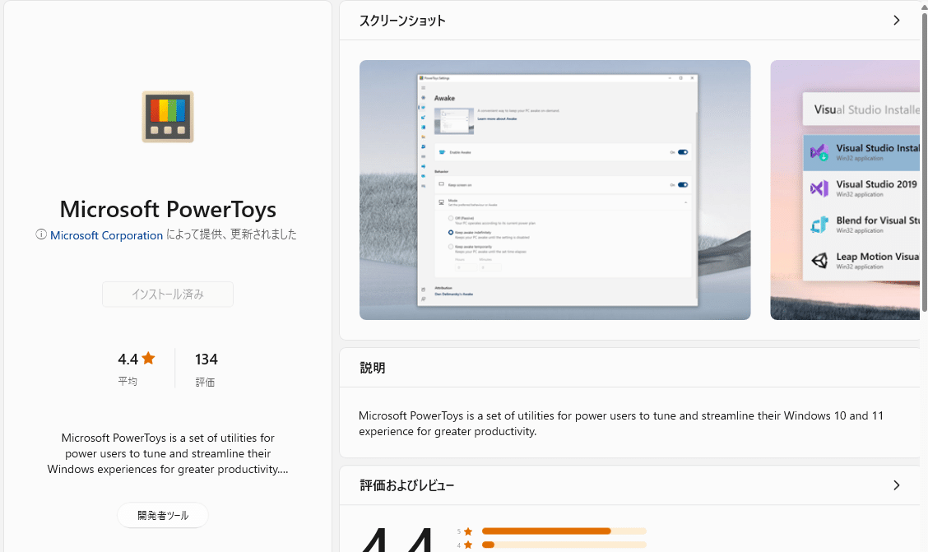Select Keep awake indefinitely radio in screenshot
Viewport: 928px width, 552px height.
(x=450, y=233)
